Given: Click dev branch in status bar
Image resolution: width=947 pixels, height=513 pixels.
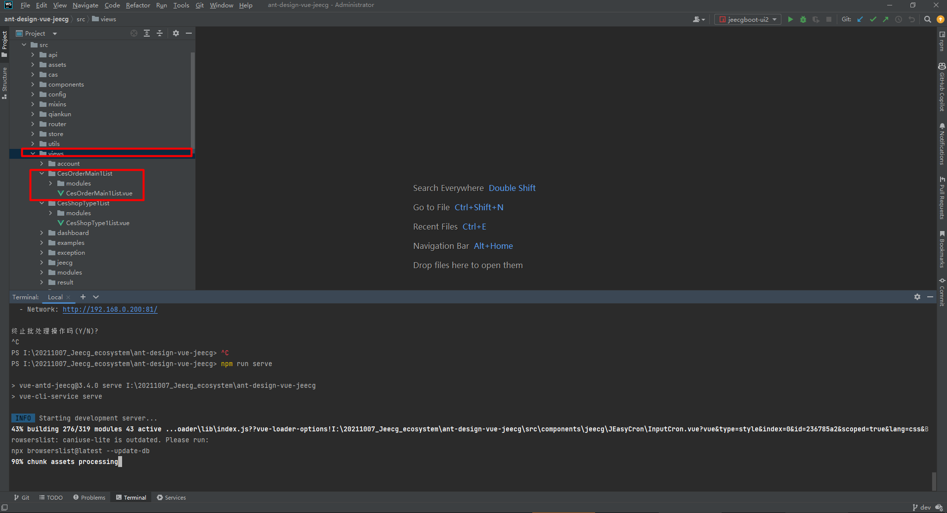Looking at the screenshot, I should (921, 508).
